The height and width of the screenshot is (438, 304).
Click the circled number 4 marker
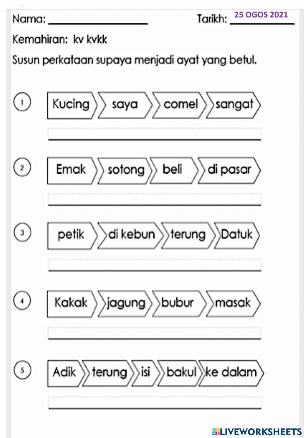coord(22,301)
